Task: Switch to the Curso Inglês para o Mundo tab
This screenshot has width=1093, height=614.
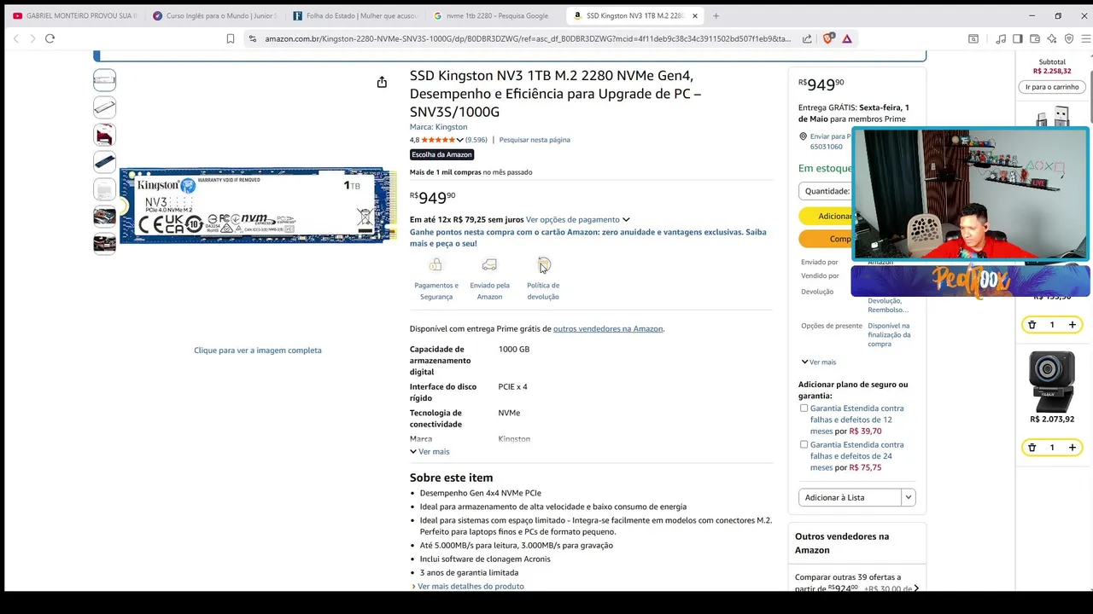Action: [x=214, y=15]
